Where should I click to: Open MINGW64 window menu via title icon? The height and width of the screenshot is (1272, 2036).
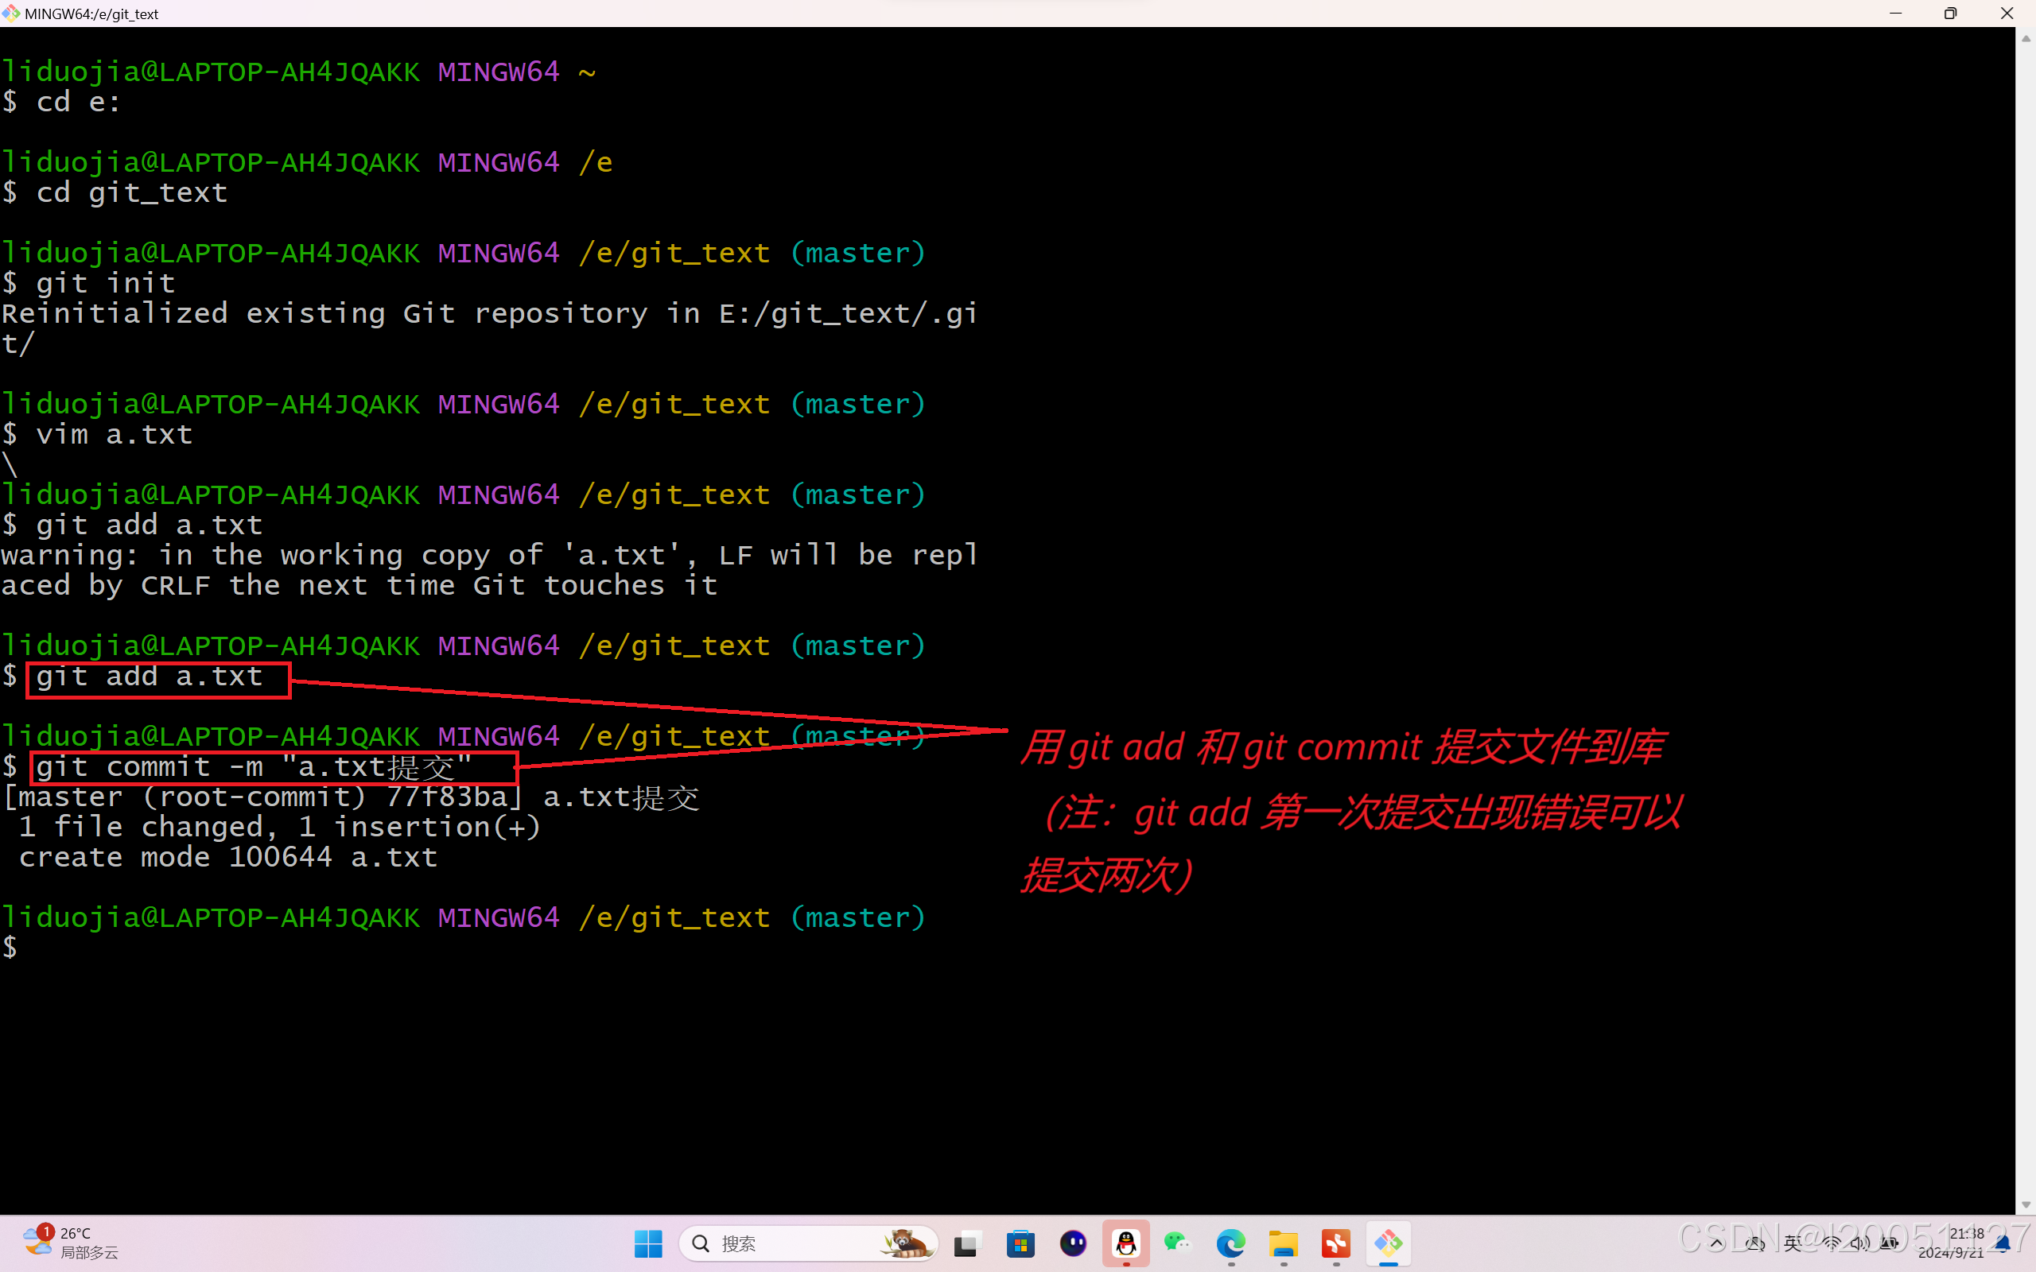(11, 14)
